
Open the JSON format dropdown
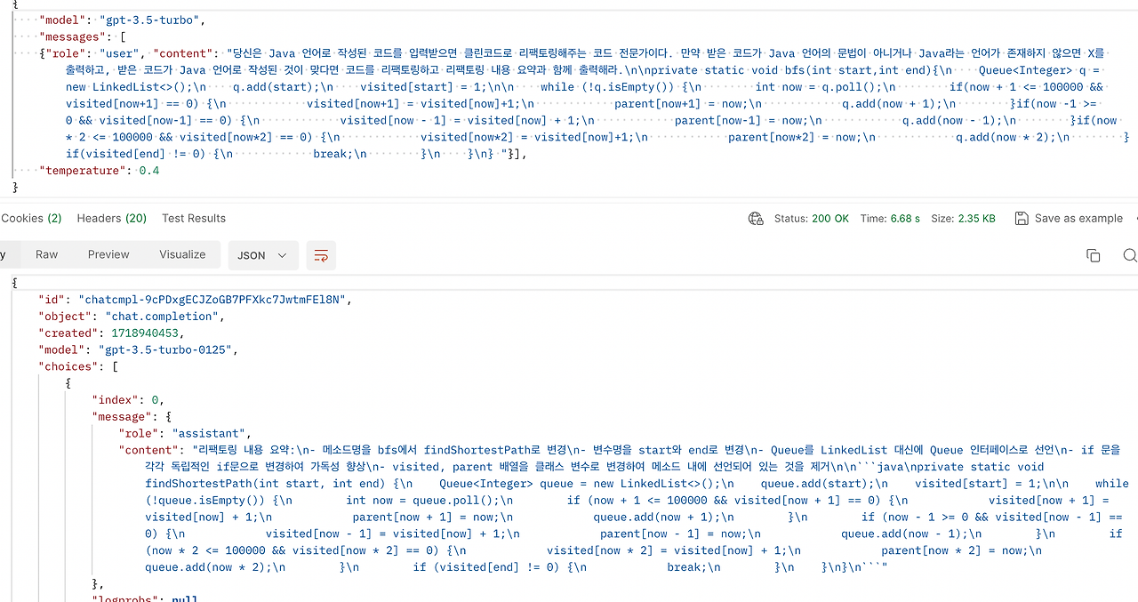coord(263,255)
